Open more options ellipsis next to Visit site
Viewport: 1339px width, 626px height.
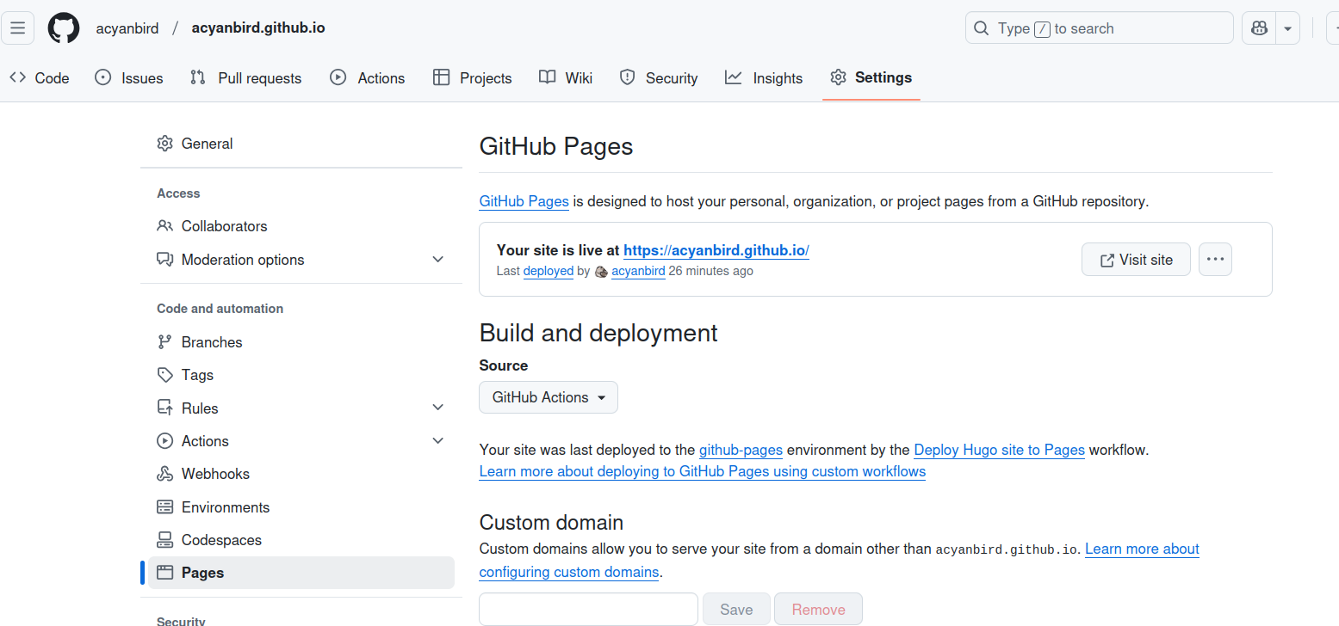tap(1215, 260)
